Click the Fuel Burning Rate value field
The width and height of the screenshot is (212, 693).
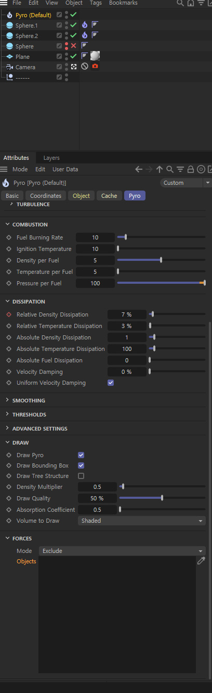(x=95, y=237)
